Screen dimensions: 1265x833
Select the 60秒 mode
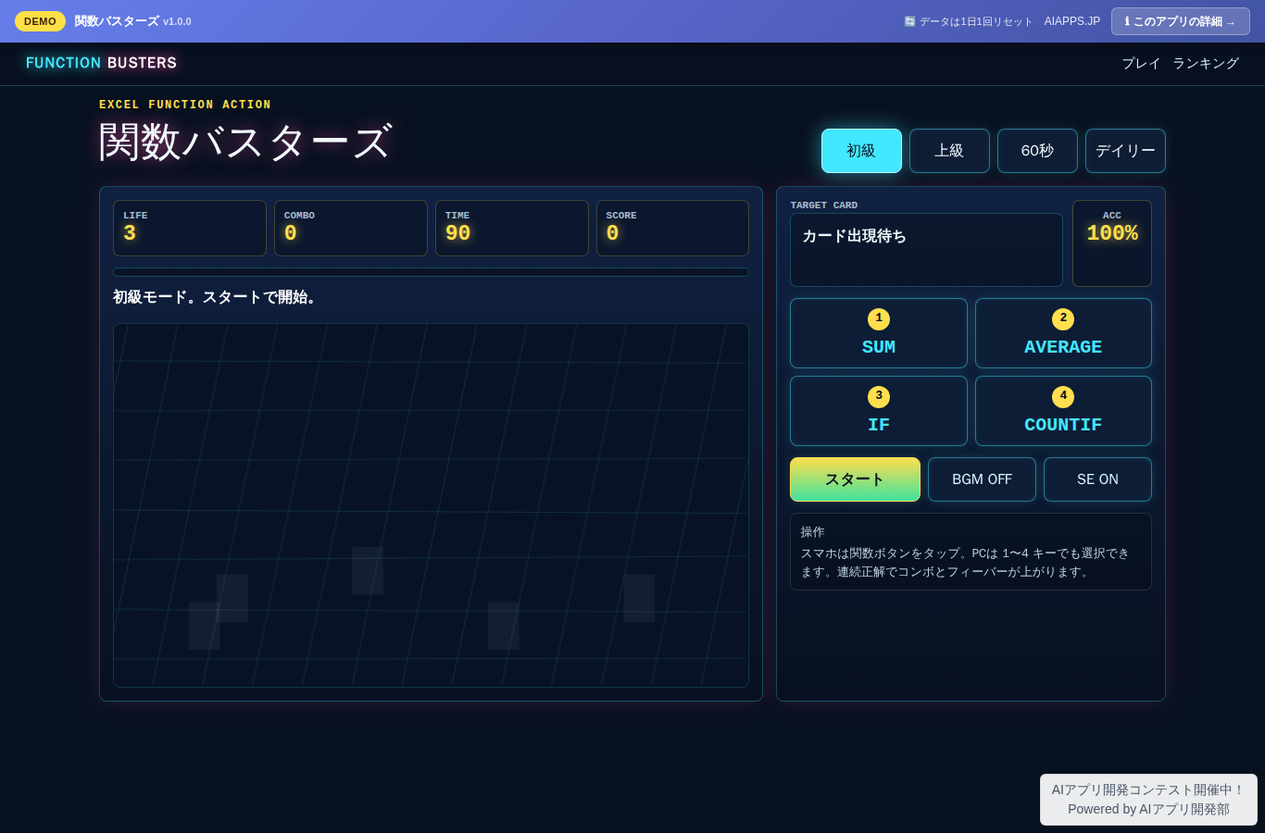(x=1037, y=151)
